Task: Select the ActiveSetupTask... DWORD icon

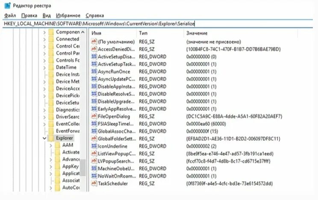Action: pyautogui.click(x=94, y=64)
